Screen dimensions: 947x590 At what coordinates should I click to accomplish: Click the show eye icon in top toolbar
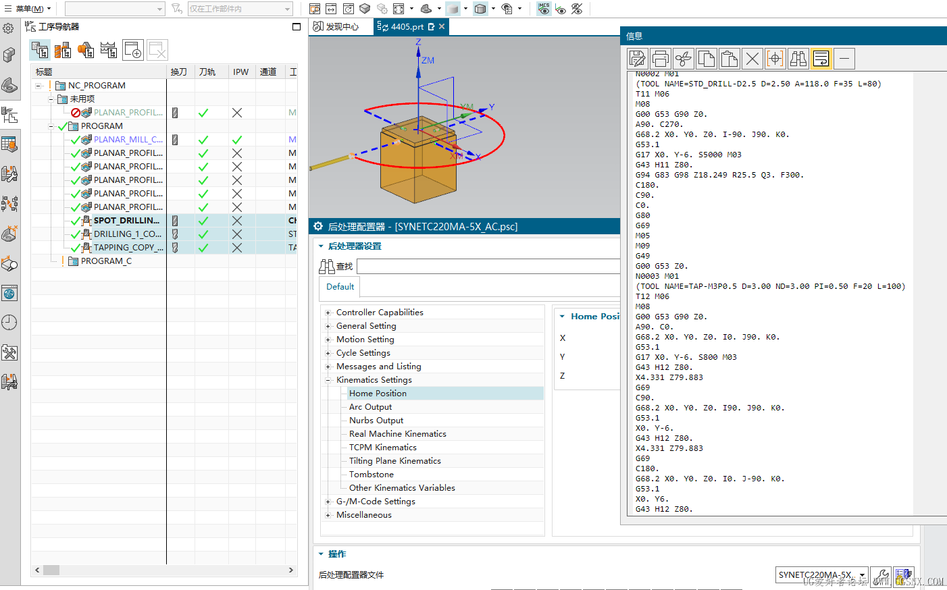click(x=561, y=9)
